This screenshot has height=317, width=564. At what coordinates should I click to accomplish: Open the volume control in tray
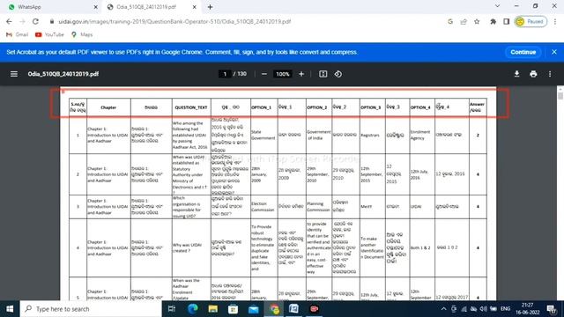click(484, 309)
